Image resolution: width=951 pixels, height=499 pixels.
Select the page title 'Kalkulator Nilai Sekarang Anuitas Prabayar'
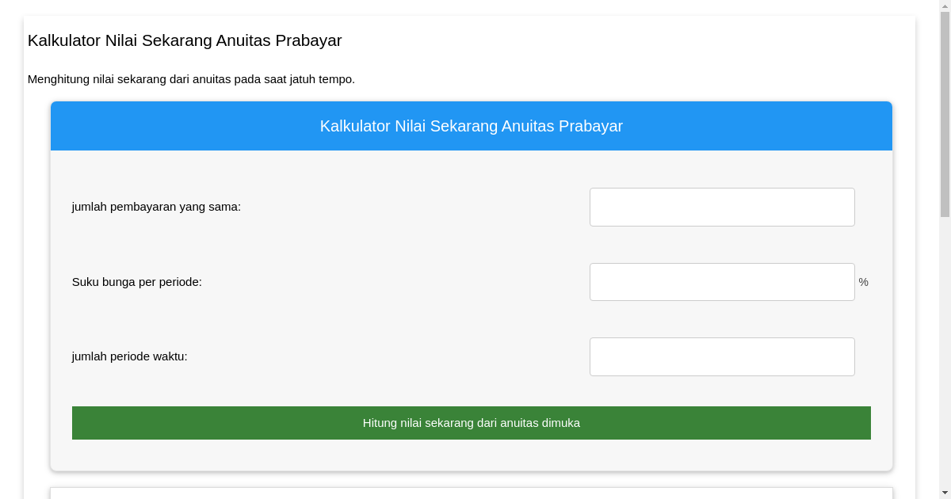pos(185,40)
